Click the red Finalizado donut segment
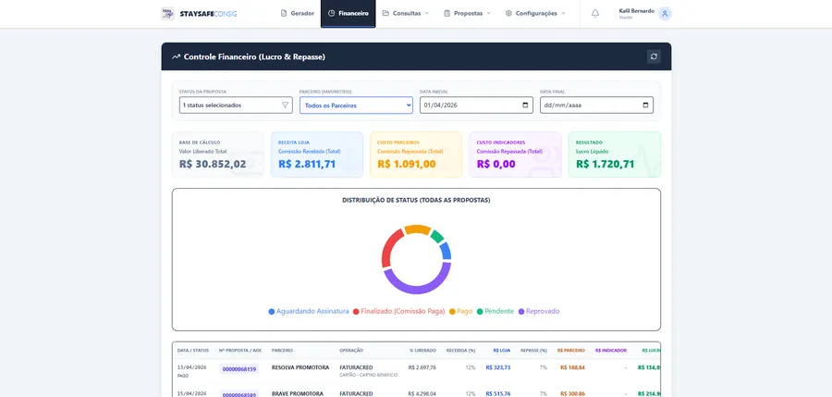 coord(388,248)
